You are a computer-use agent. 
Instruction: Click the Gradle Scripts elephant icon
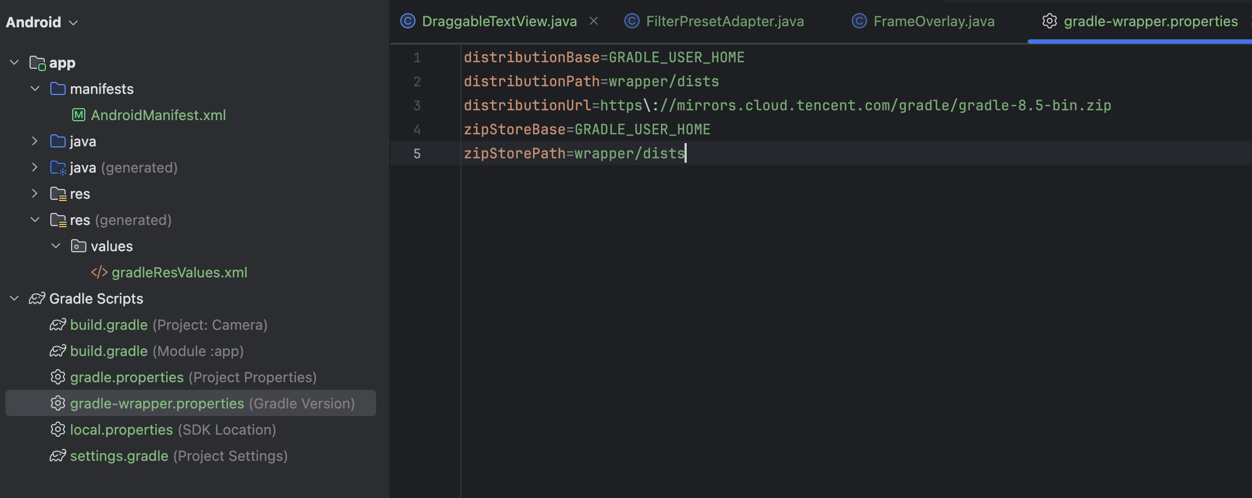tap(37, 299)
